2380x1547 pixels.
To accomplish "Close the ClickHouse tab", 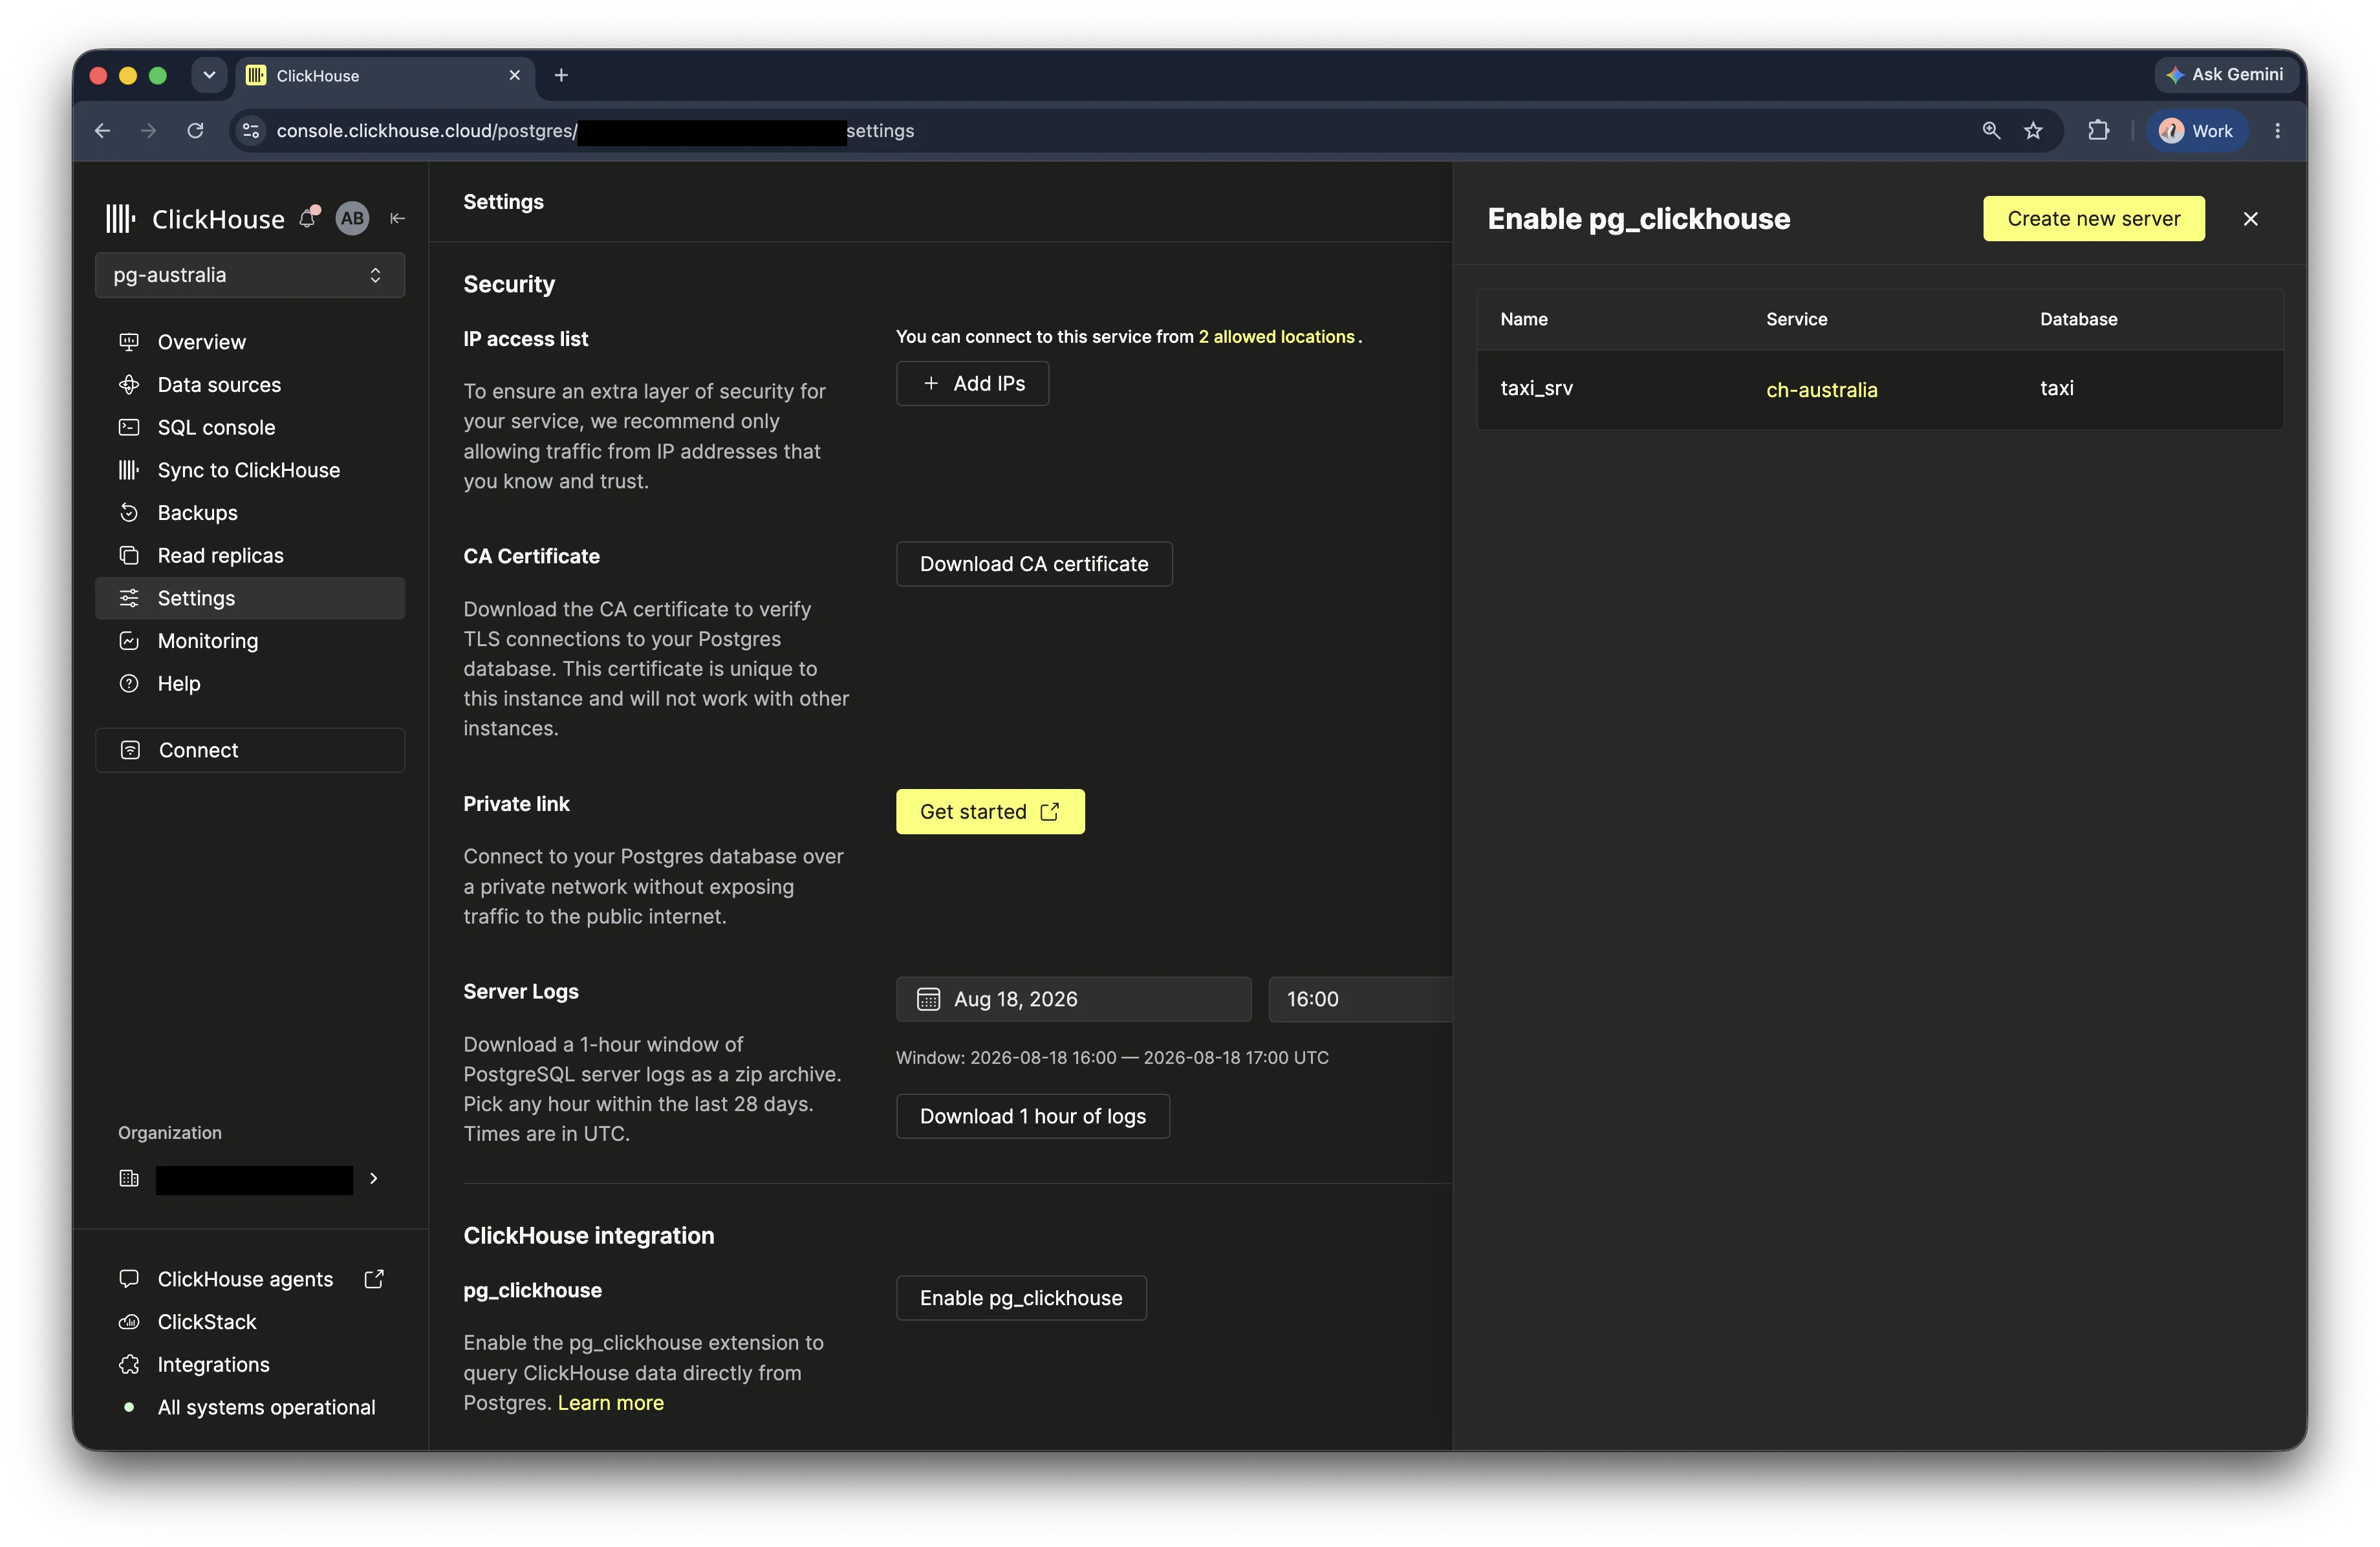I will 514,75.
